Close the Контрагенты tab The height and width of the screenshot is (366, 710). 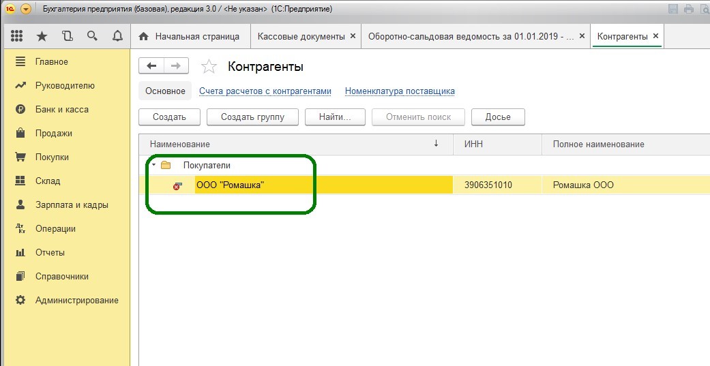[x=655, y=36]
